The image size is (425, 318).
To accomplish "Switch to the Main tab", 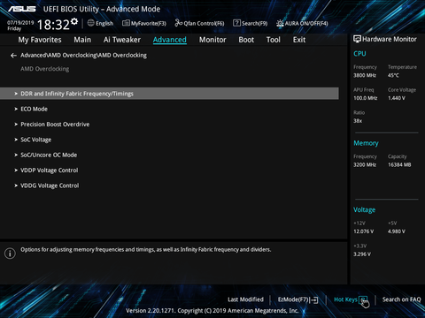I will [82, 40].
